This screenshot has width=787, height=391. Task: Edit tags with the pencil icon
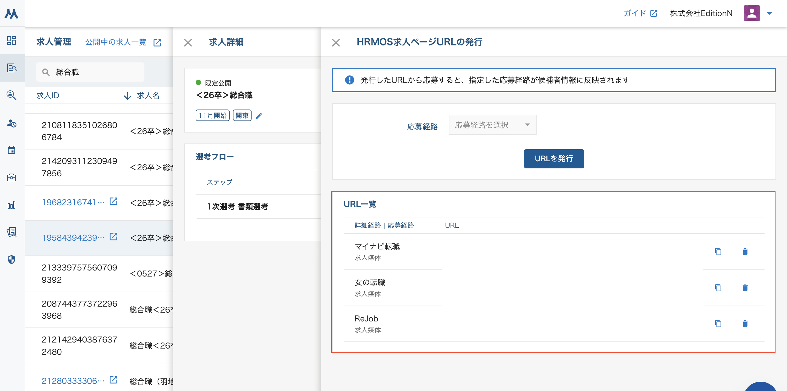(x=259, y=116)
